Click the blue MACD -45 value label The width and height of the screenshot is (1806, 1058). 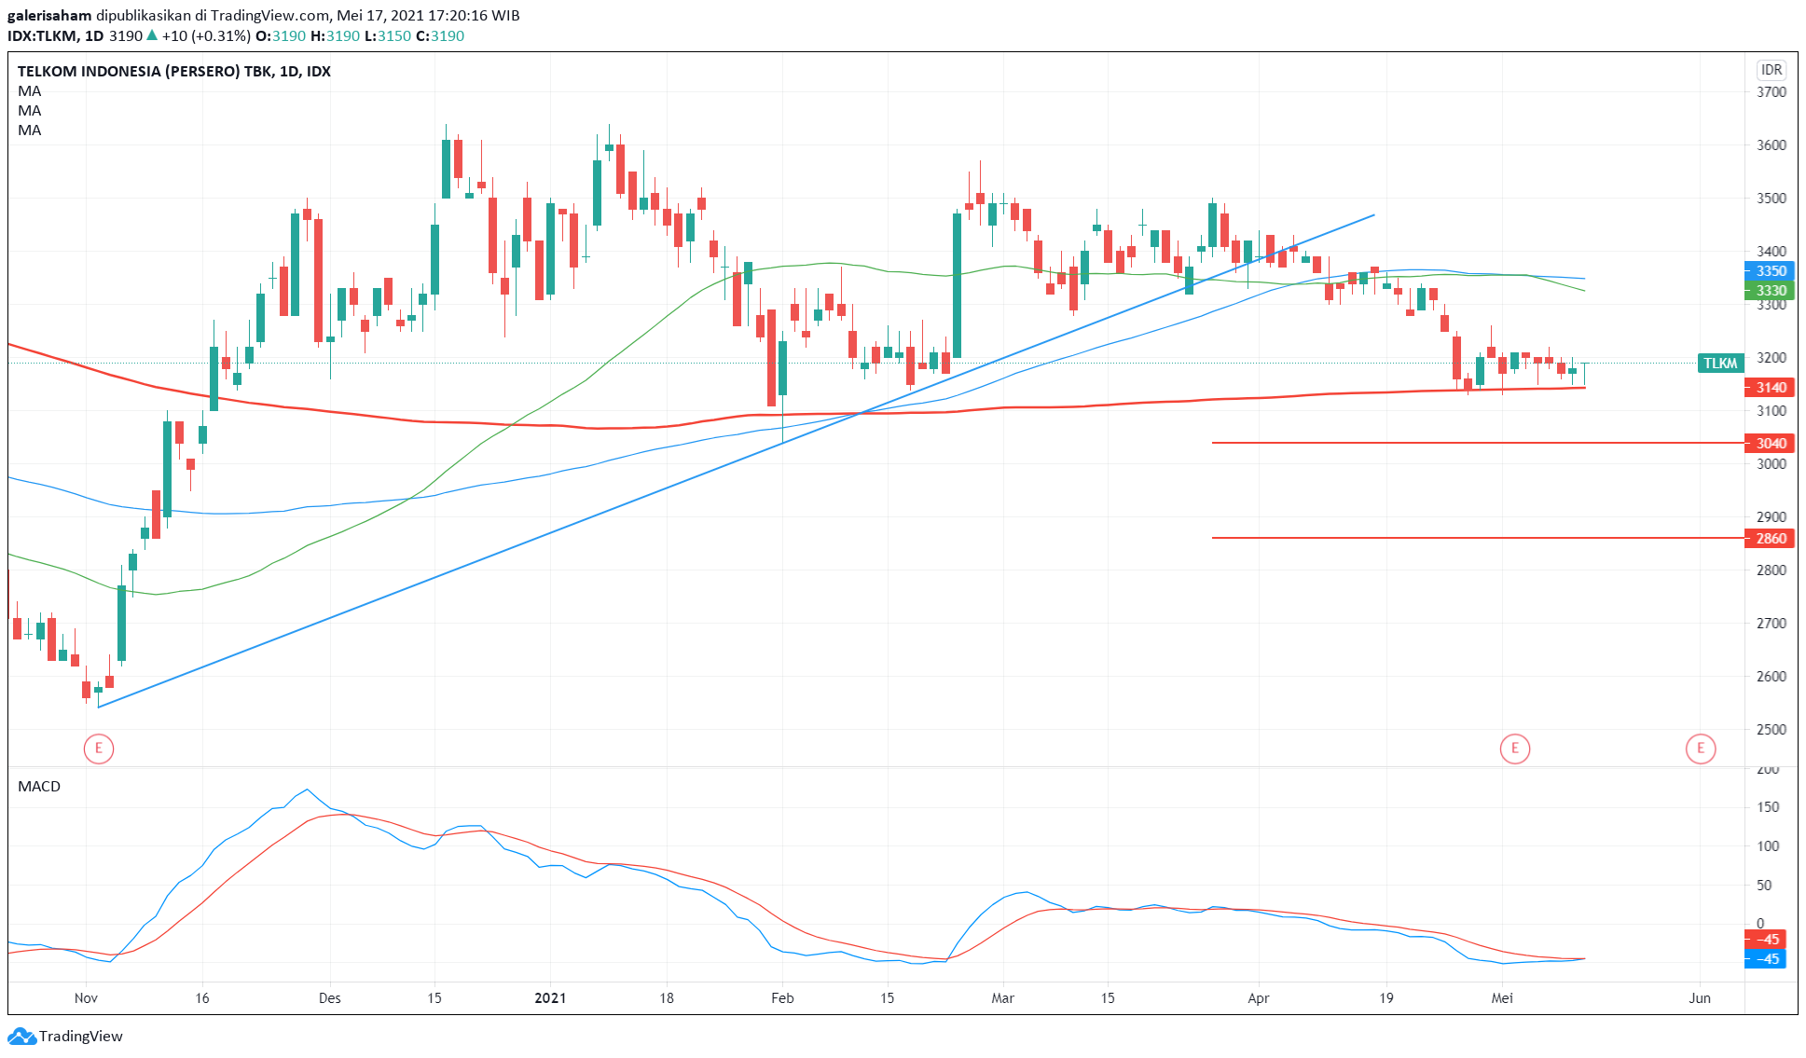[x=1765, y=959]
